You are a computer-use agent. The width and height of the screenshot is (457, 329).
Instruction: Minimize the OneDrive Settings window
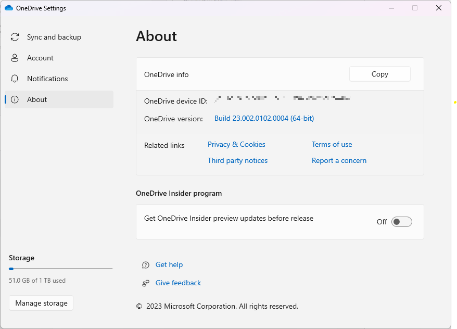point(391,8)
